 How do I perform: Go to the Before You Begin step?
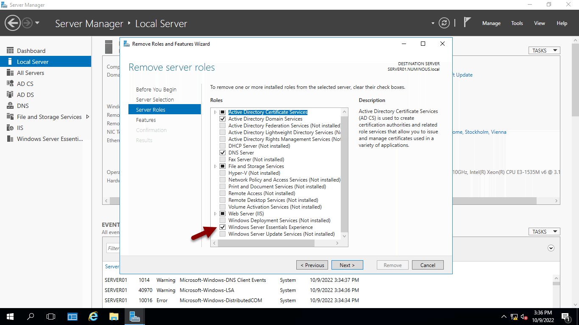coord(156,89)
